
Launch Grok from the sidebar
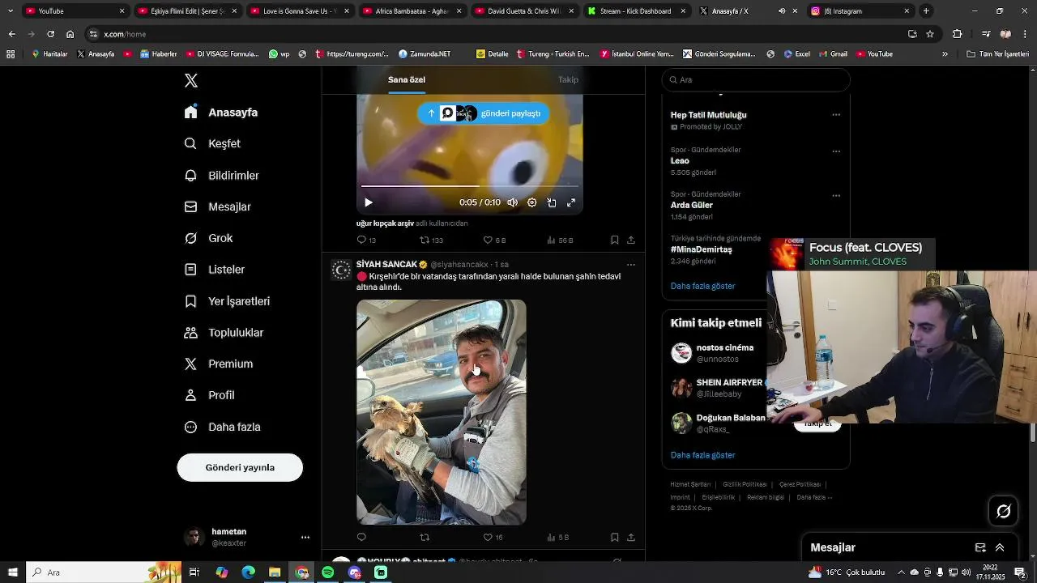[x=209, y=238]
